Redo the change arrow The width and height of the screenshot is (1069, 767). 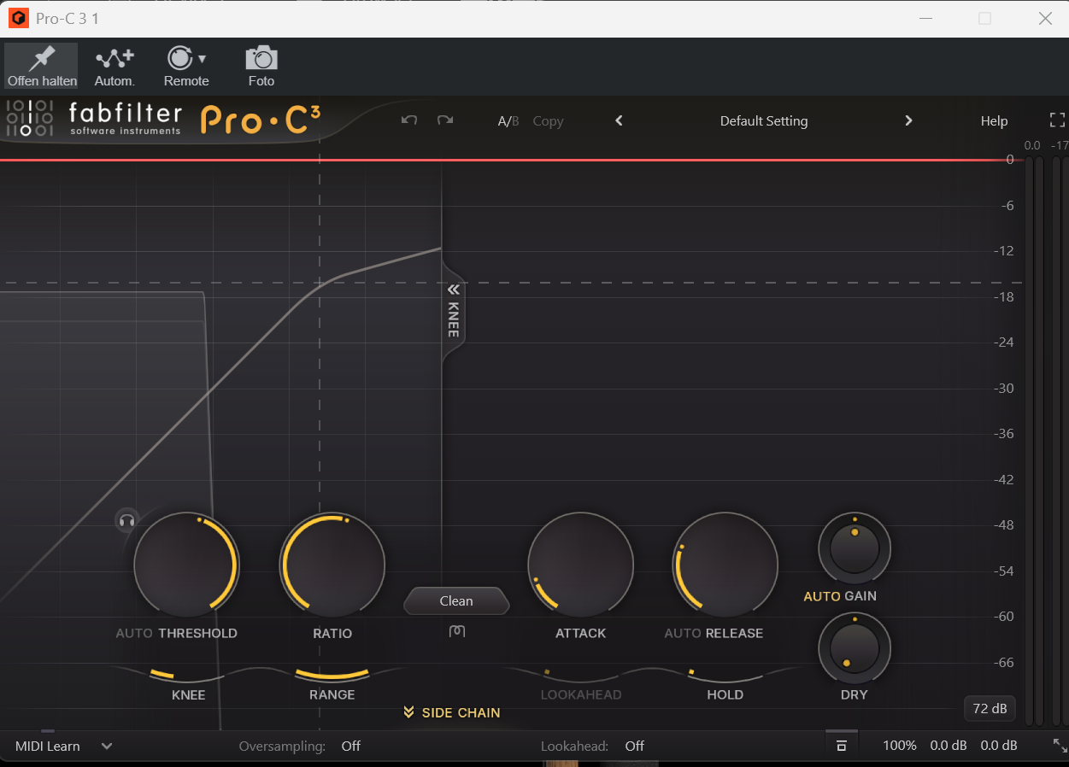[x=445, y=120]
